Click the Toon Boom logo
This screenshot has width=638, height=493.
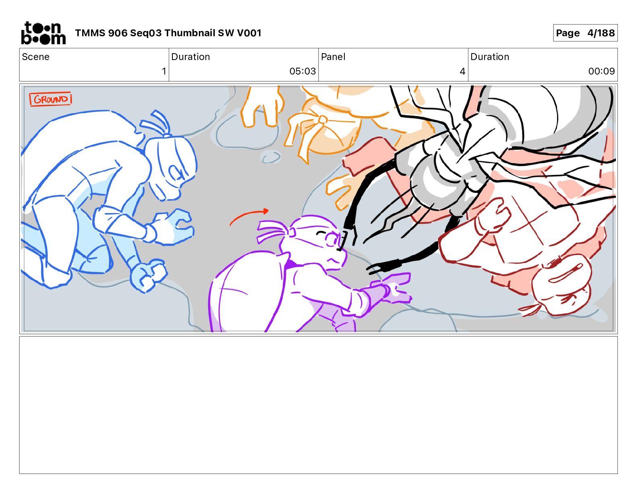tap(43, 33)
